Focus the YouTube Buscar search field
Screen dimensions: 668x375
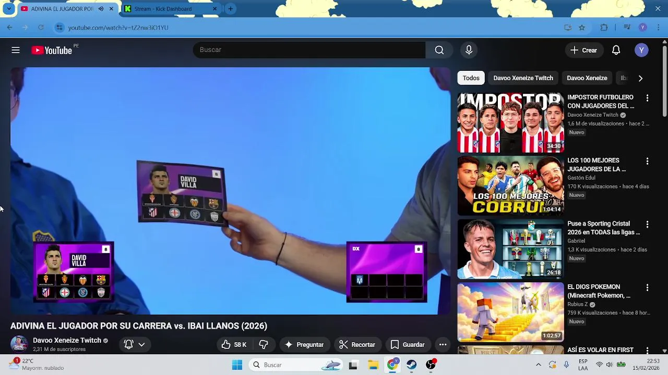(x=309, y=50)
